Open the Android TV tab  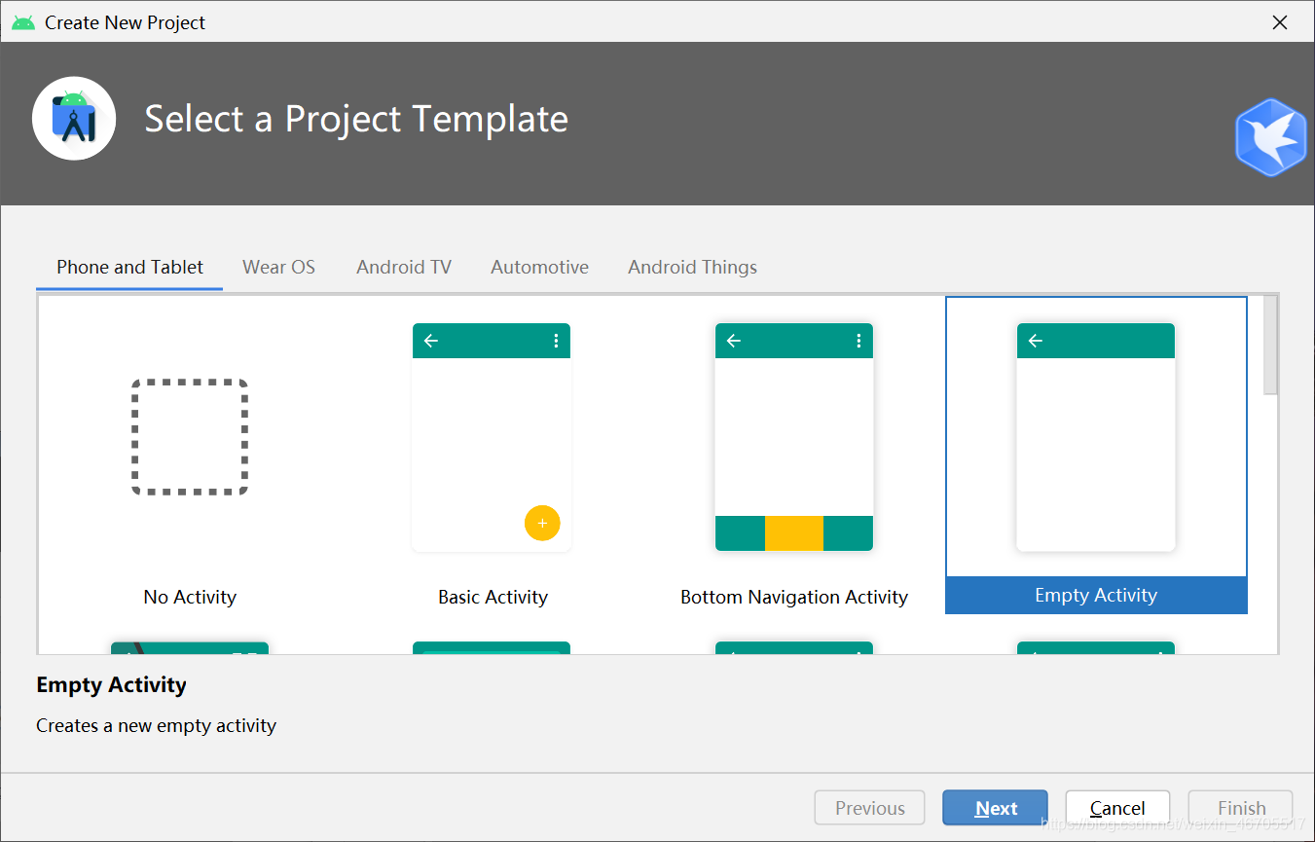click(404, 267)
